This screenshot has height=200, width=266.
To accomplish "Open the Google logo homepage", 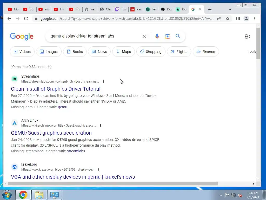I will pos(22,36).
